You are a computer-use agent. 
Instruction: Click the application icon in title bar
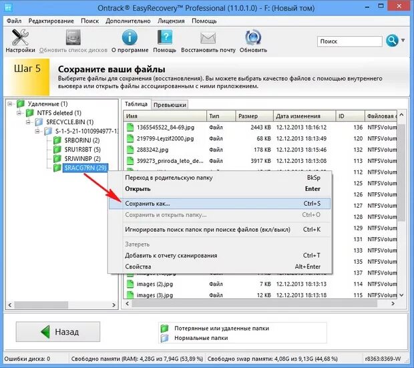click(9, 7)
